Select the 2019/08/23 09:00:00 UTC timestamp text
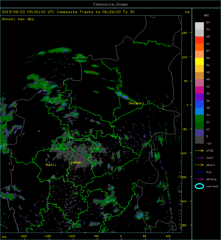This screenshot has height=240, width=221. click(28, 12)
